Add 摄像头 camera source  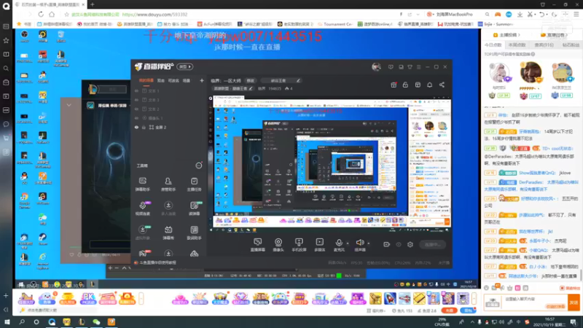click(278, 245)
